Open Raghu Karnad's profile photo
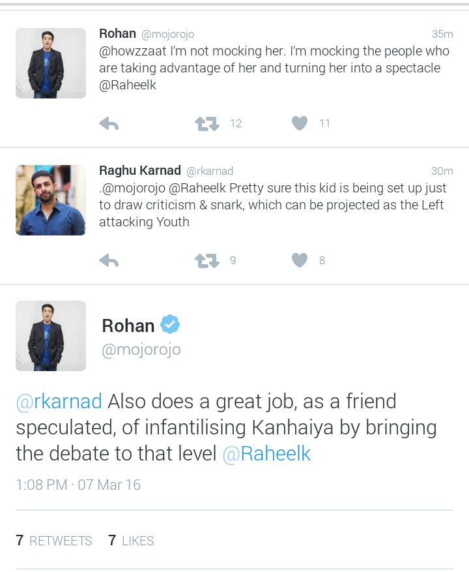 (x=51, y=200)
